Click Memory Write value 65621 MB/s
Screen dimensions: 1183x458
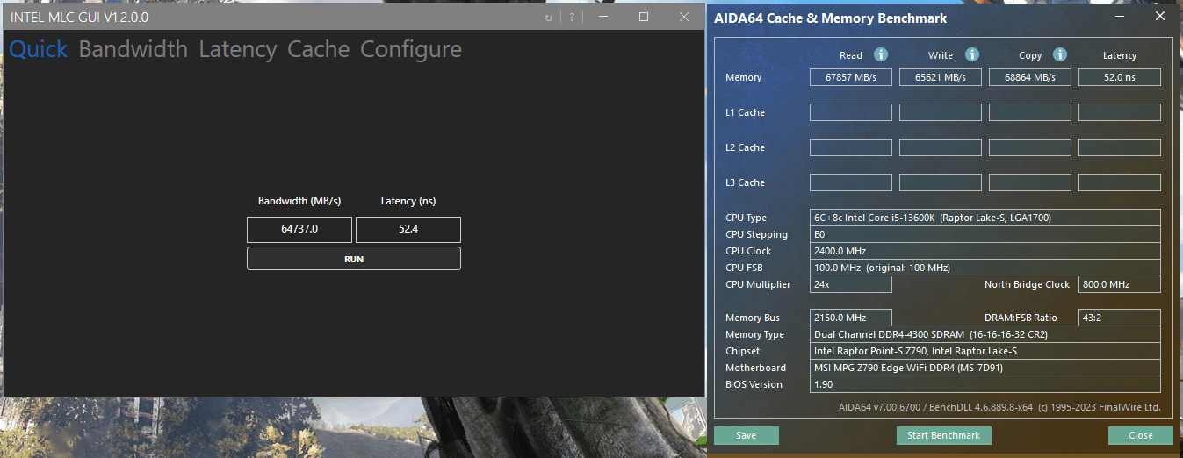(941, 77)
